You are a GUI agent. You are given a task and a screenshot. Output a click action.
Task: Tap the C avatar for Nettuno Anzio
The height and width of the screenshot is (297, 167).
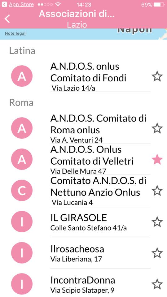click(22, 191)
